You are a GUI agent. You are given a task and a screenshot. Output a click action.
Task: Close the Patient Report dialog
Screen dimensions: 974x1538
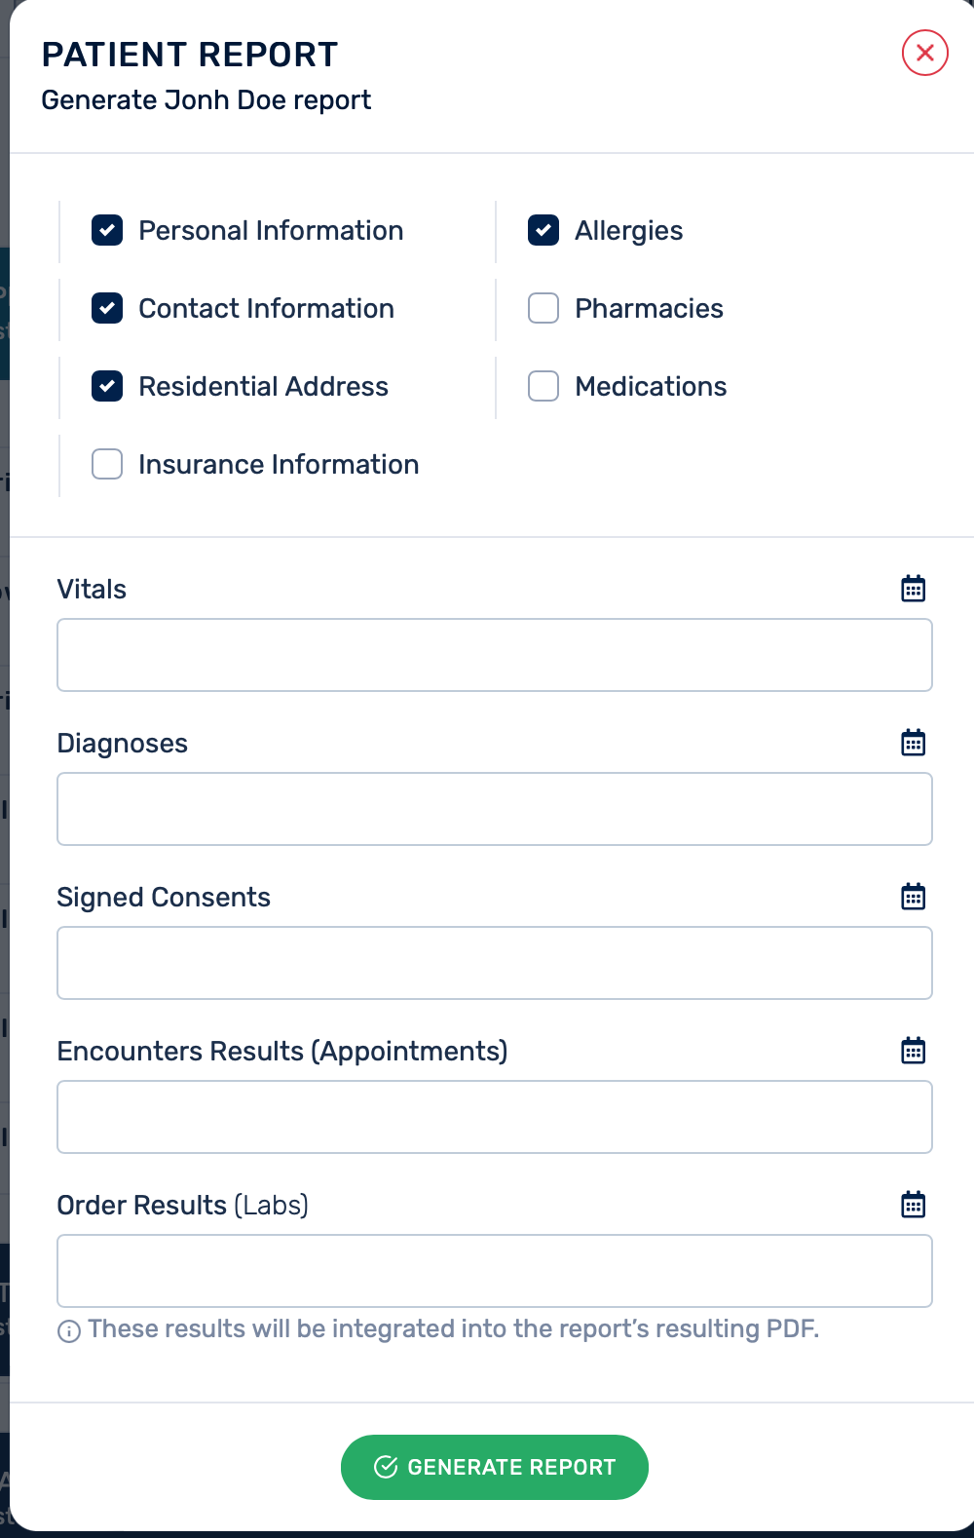[924, 53]
